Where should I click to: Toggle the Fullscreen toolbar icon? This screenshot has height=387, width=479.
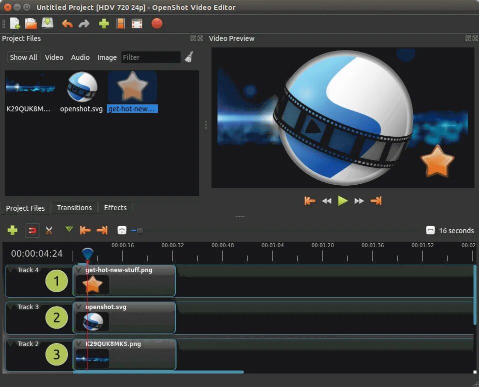[x=137, y=23]
